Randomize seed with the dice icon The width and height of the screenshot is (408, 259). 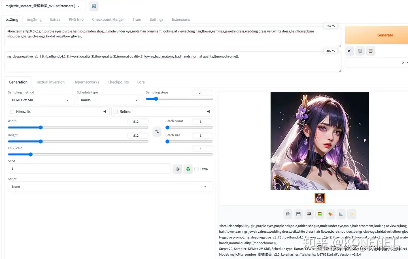pos(177,169)
